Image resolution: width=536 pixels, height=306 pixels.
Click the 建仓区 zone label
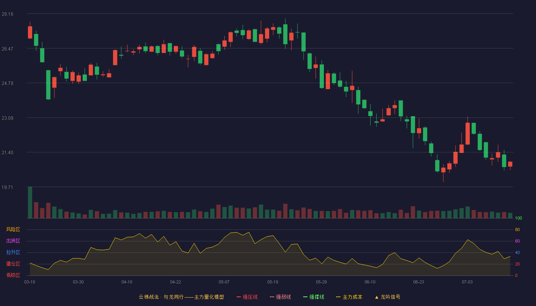13,264
